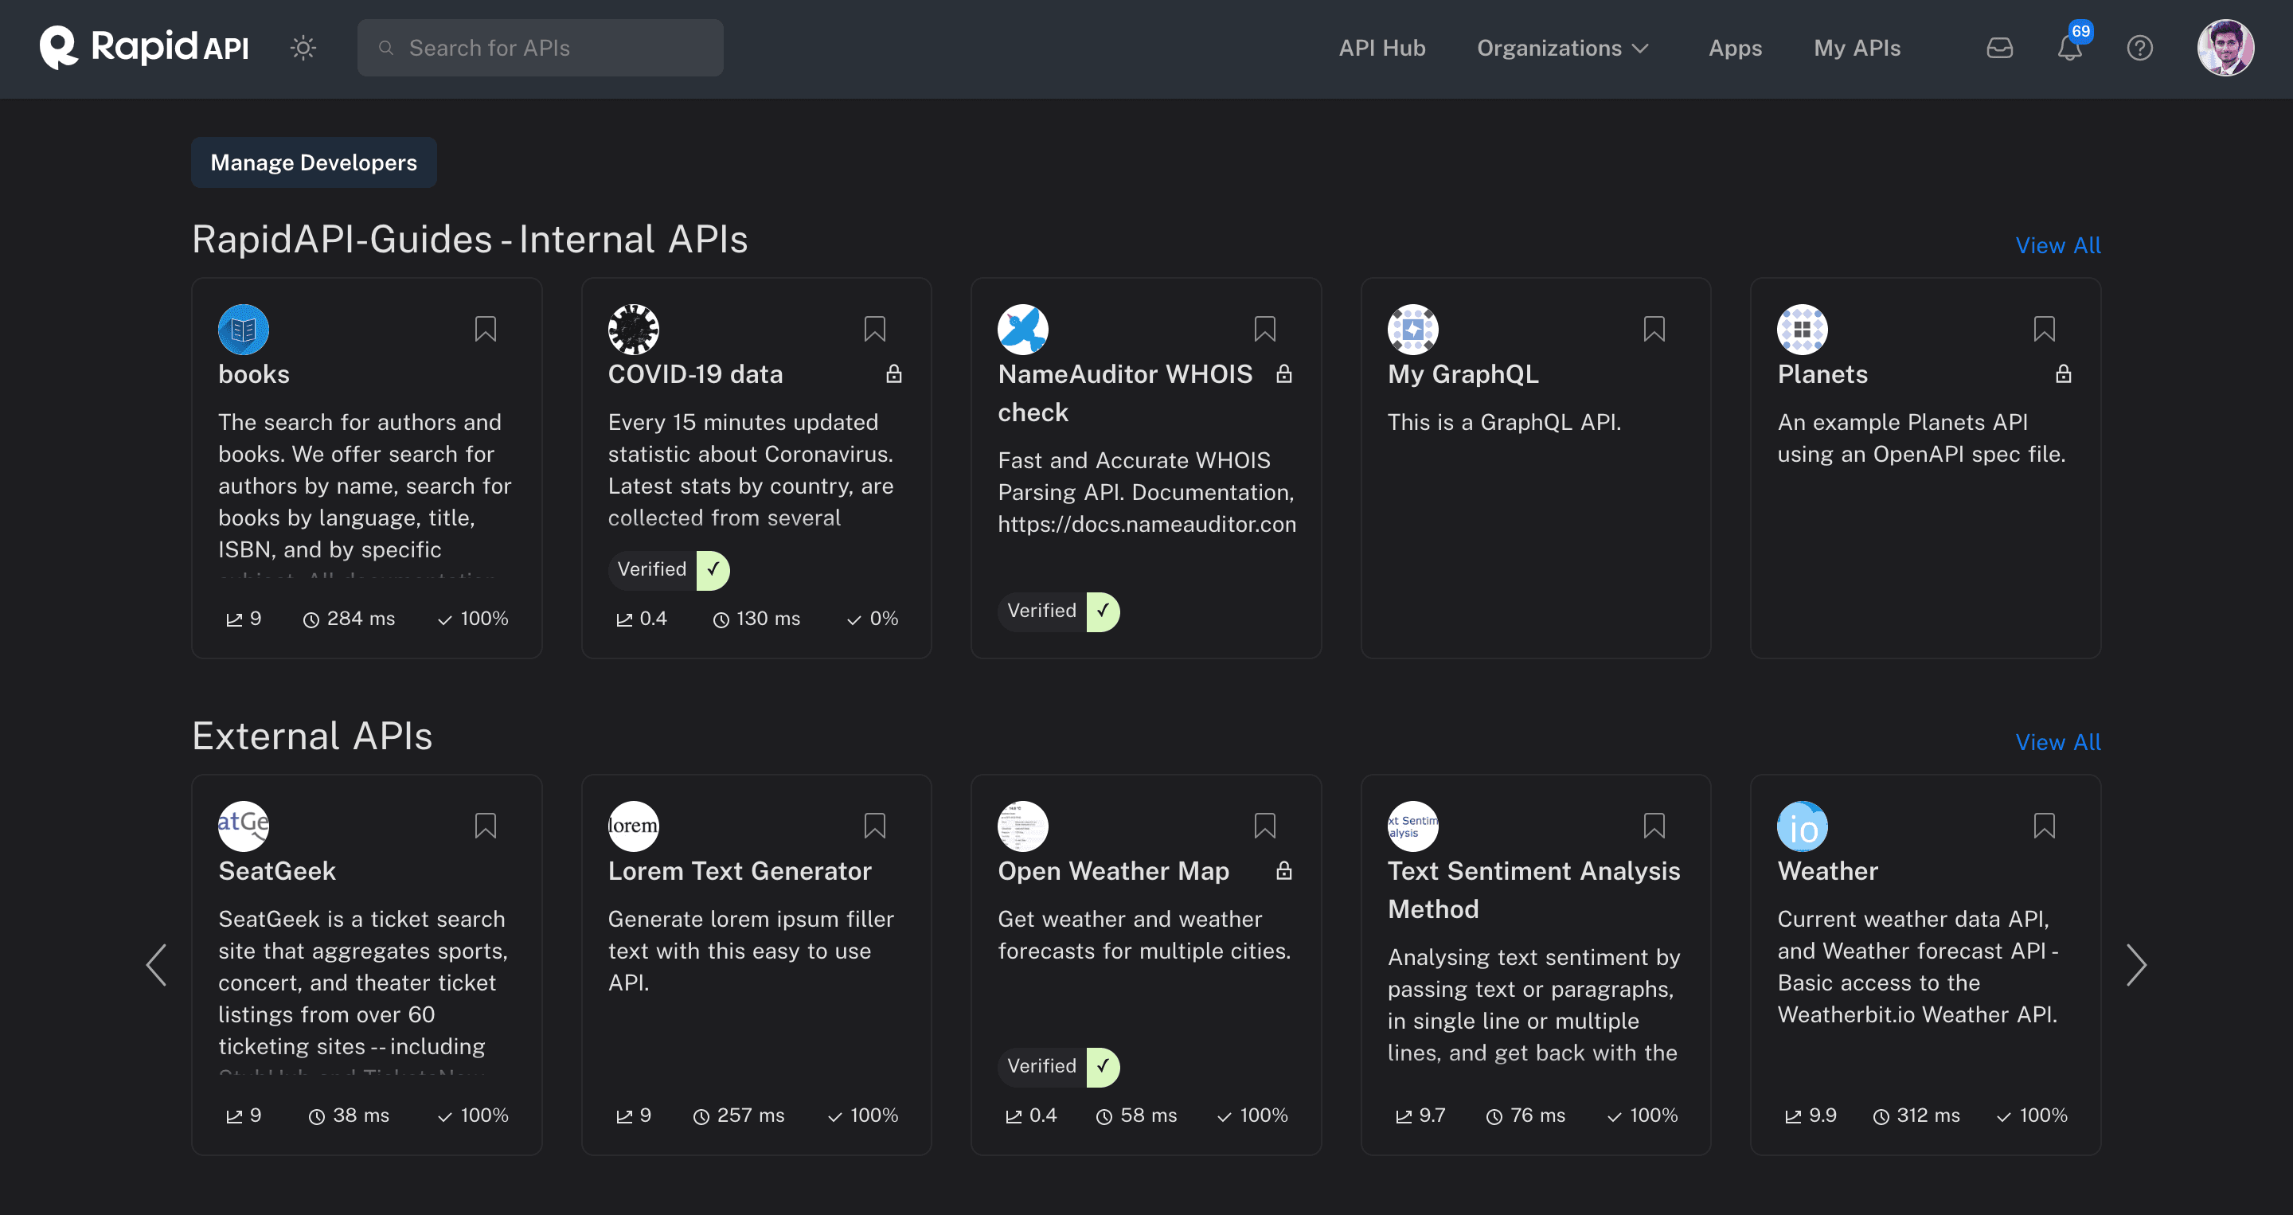Open the API Hub menu item
2293x1215 pixels.
pyautogui.click(x=1380, y=45)
